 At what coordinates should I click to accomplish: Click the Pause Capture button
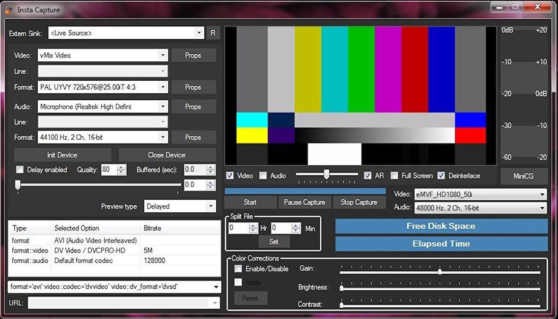[x=305, y=202]
